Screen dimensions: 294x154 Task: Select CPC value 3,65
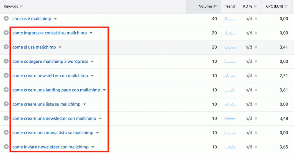tap(284, 147)
